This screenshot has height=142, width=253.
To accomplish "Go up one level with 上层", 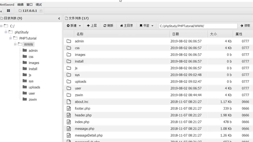I will pyautogui.click(x=92, y=26).
